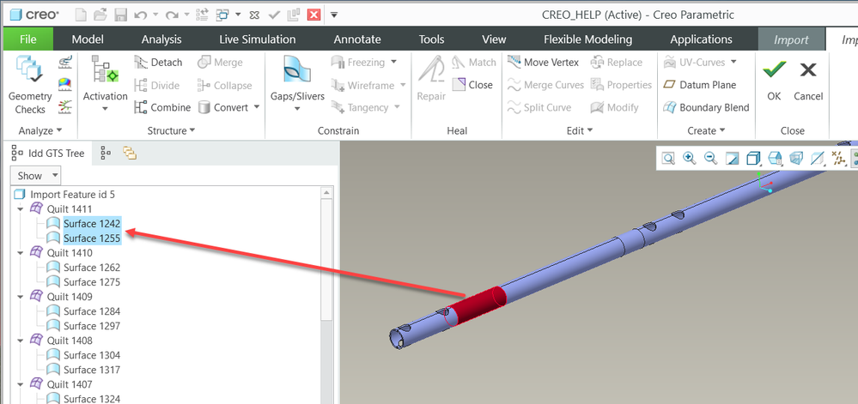Click Move Vertex in Edit group
Screen dimensions: 858x404
point(543,63)
